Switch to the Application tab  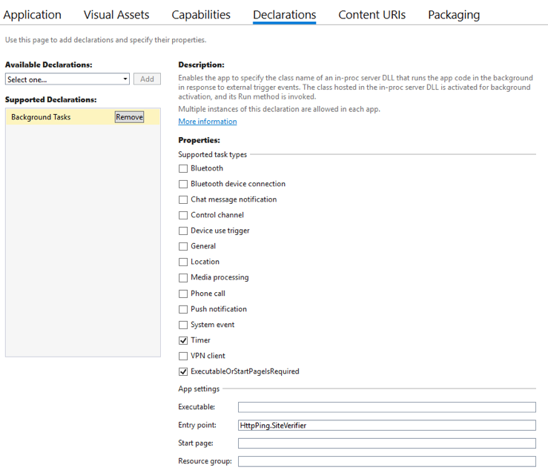point(33,15)
